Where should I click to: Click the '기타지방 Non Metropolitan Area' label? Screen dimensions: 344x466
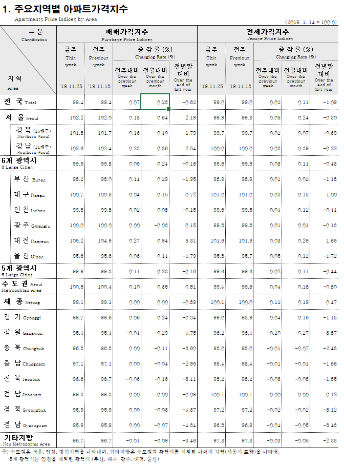pyautogui.click(x=27, y=440)
